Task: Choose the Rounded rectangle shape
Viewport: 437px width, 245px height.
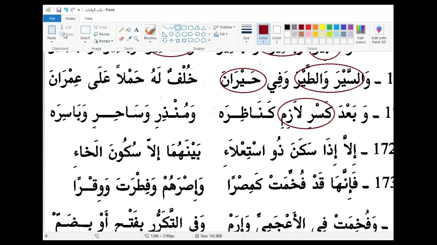Action: pos(191,28)
